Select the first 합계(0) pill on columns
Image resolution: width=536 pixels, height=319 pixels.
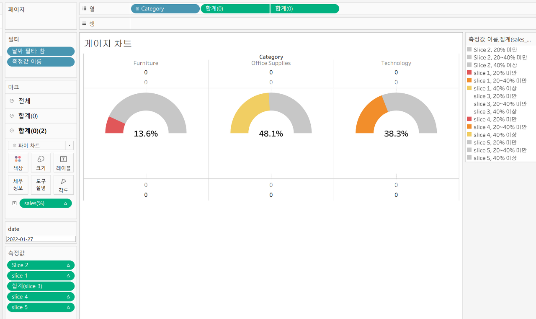235,9
